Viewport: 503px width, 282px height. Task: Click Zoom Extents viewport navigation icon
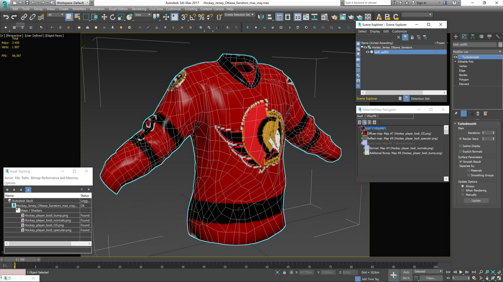[493, 272]
